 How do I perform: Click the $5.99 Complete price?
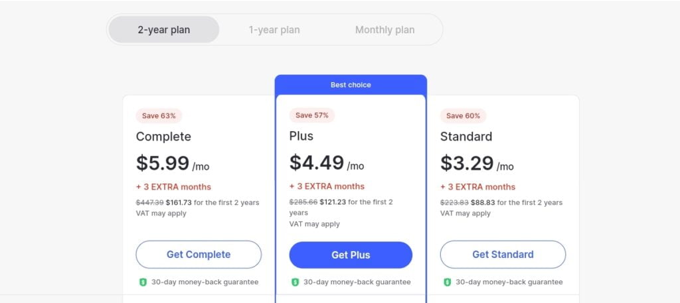click(163, 163)
